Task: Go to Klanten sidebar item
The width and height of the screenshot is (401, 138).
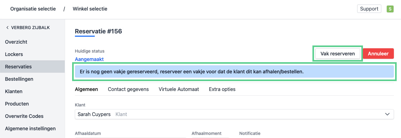Action: [14, 91]
